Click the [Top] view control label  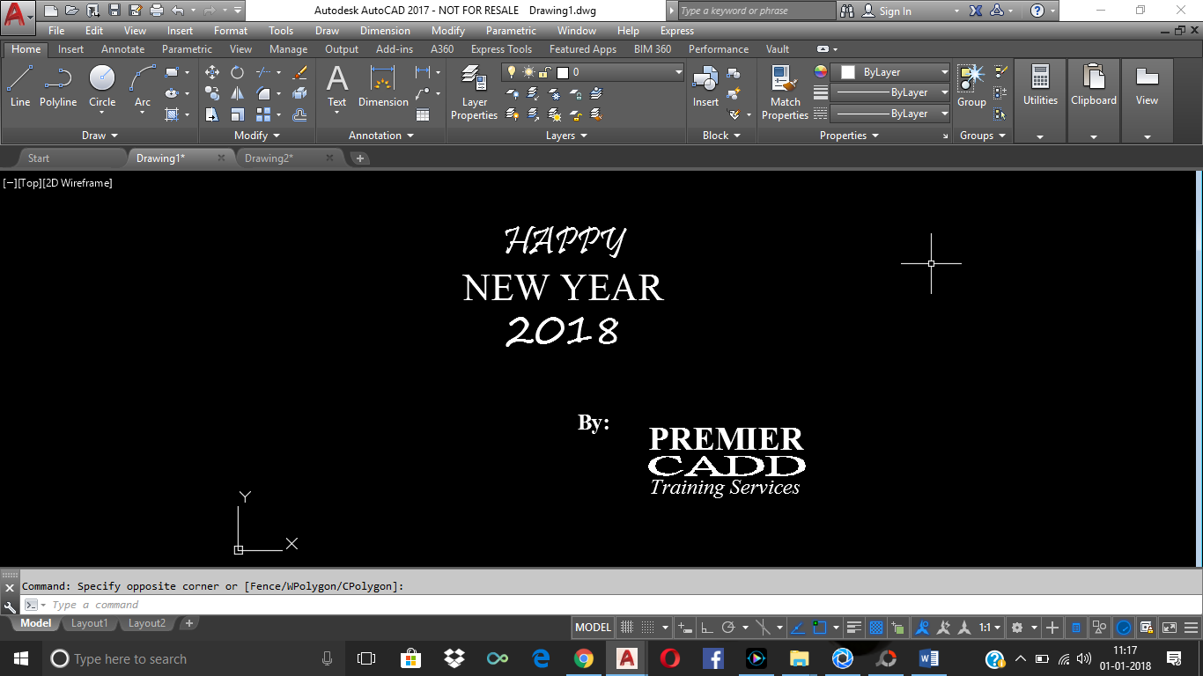tap(29, 183)
